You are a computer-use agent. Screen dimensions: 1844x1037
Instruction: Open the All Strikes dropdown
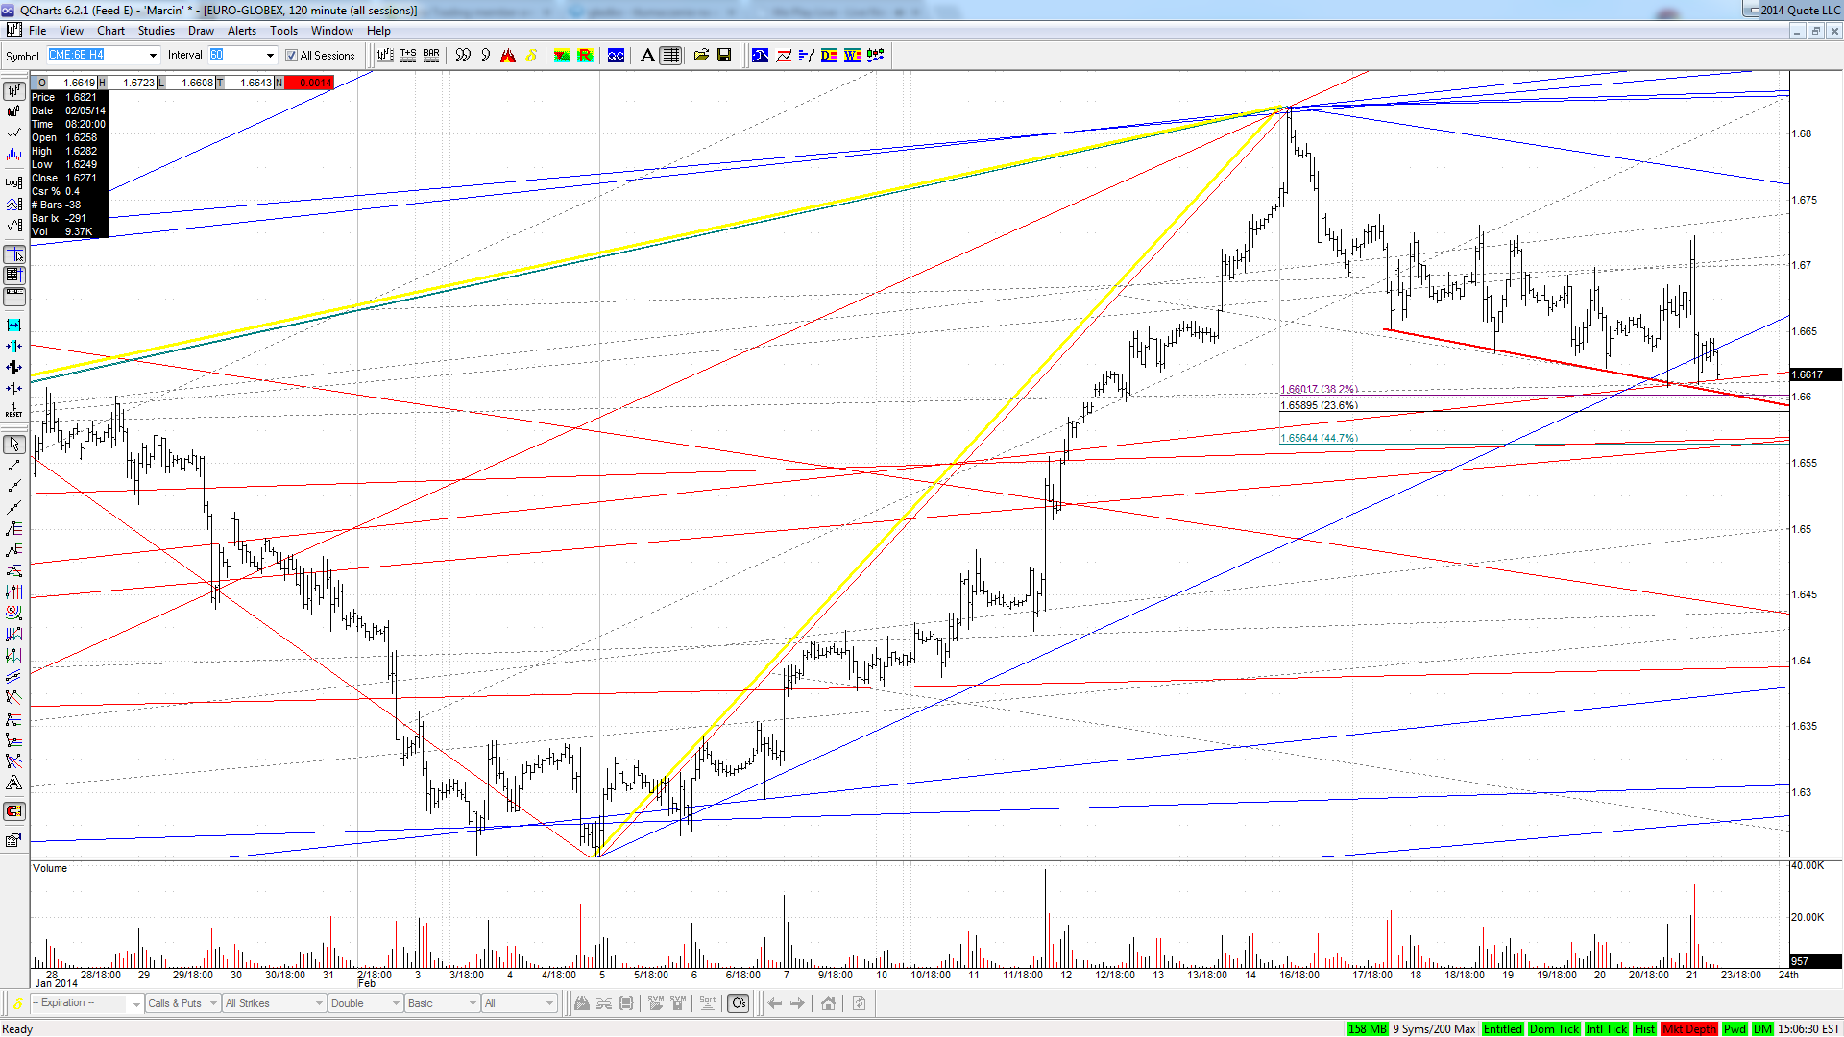tap(274, 1003)
